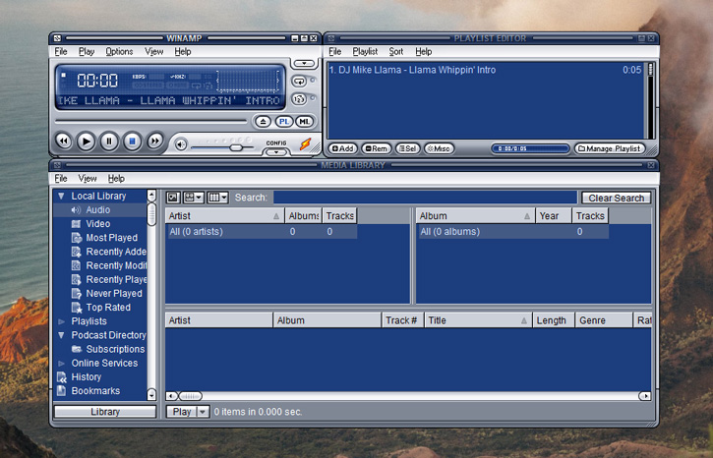Open the view mode dropdown in Media Library toolbar

point(194,198)
